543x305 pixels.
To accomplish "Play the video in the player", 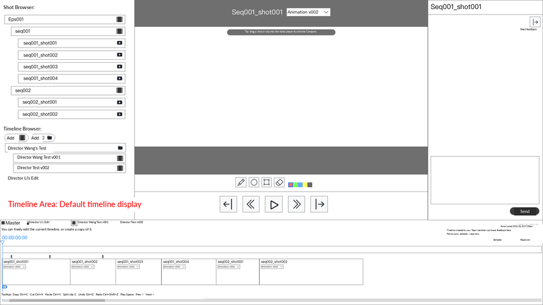I will point(274,204).
